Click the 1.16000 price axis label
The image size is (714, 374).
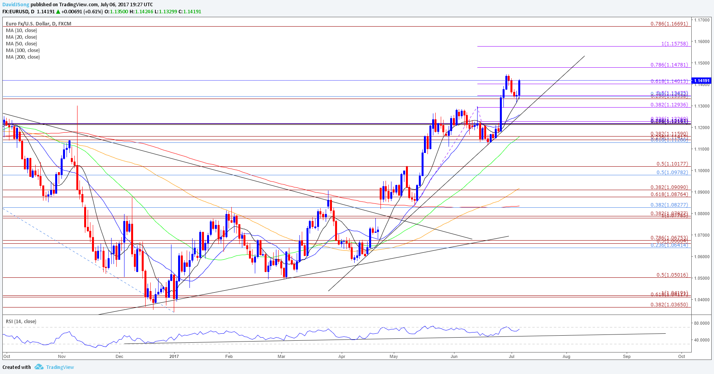(702, 41)
